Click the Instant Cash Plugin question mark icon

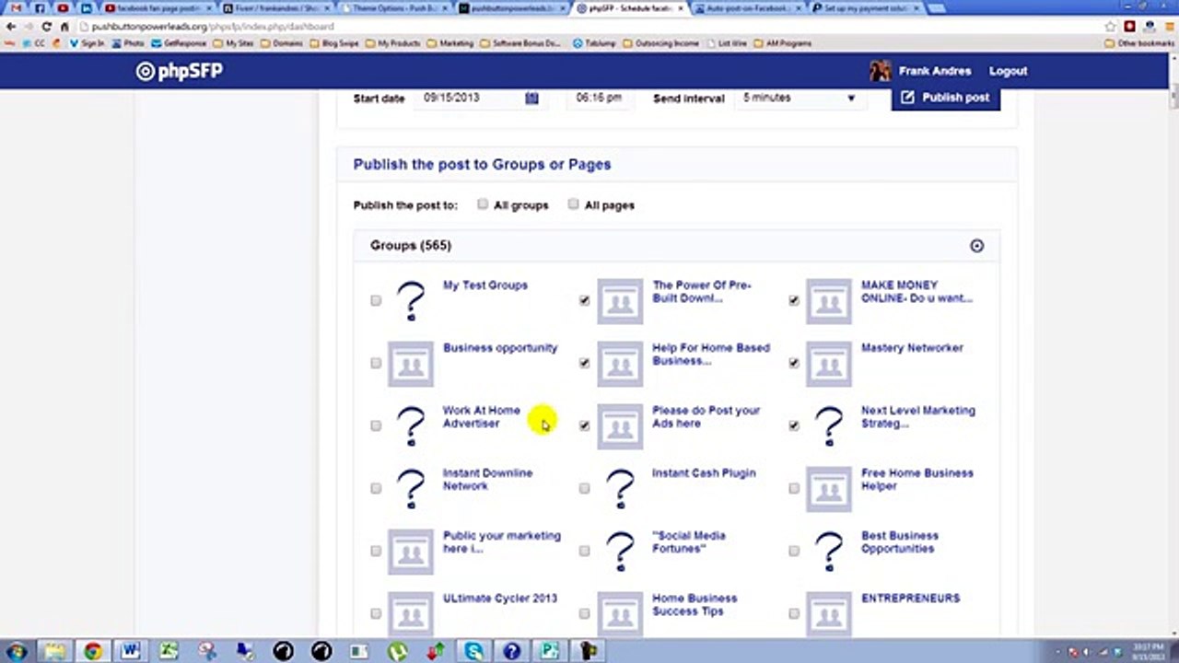(620, 489)
